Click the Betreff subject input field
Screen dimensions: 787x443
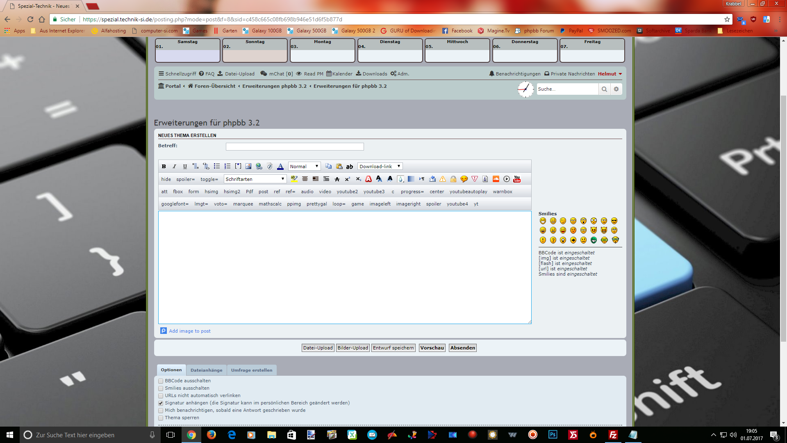(294, 146)
